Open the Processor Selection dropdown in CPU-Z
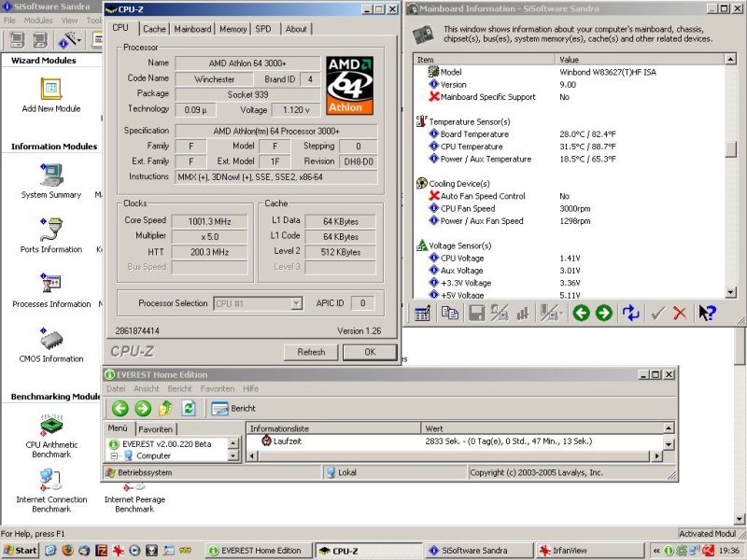The width and height of the screenshot is (747, 560). pos(296,303)
